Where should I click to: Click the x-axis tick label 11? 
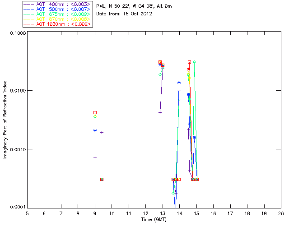click(x=129, y=213)
